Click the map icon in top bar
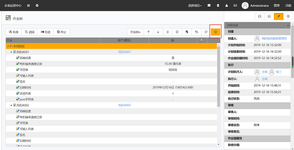The height and width of the screenshot is (150, 294). (x=209, y=5)
